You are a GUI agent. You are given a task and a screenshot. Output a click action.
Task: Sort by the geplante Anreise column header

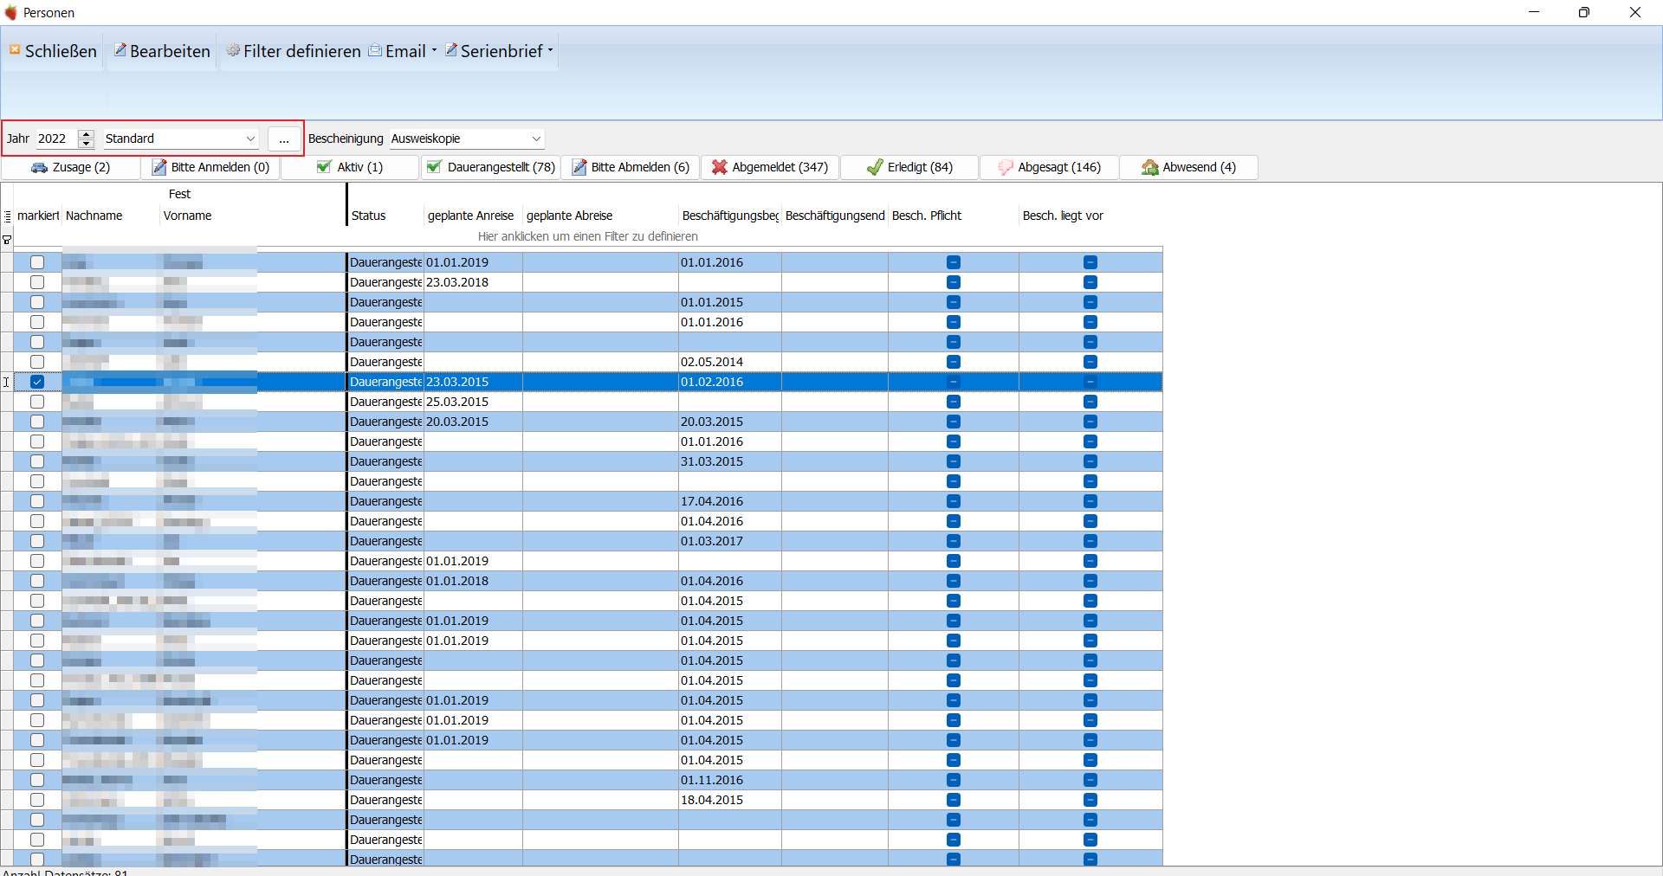470,216
